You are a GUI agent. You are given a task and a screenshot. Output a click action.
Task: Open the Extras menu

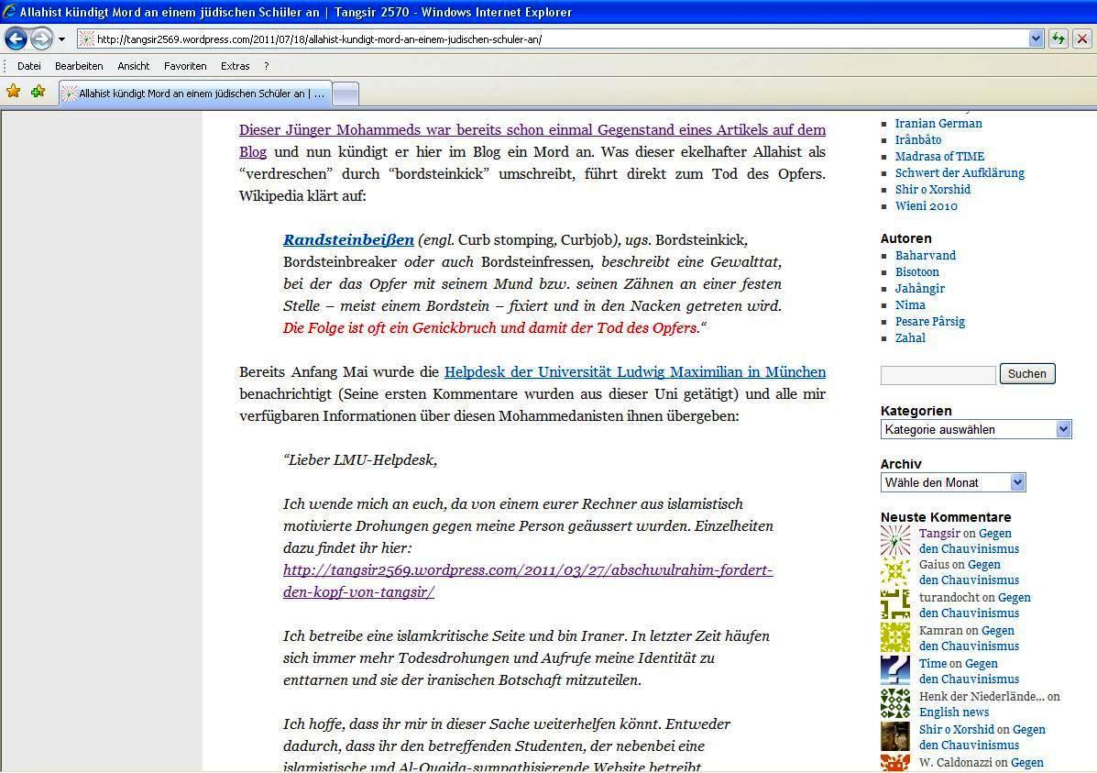tap(235, 66)
